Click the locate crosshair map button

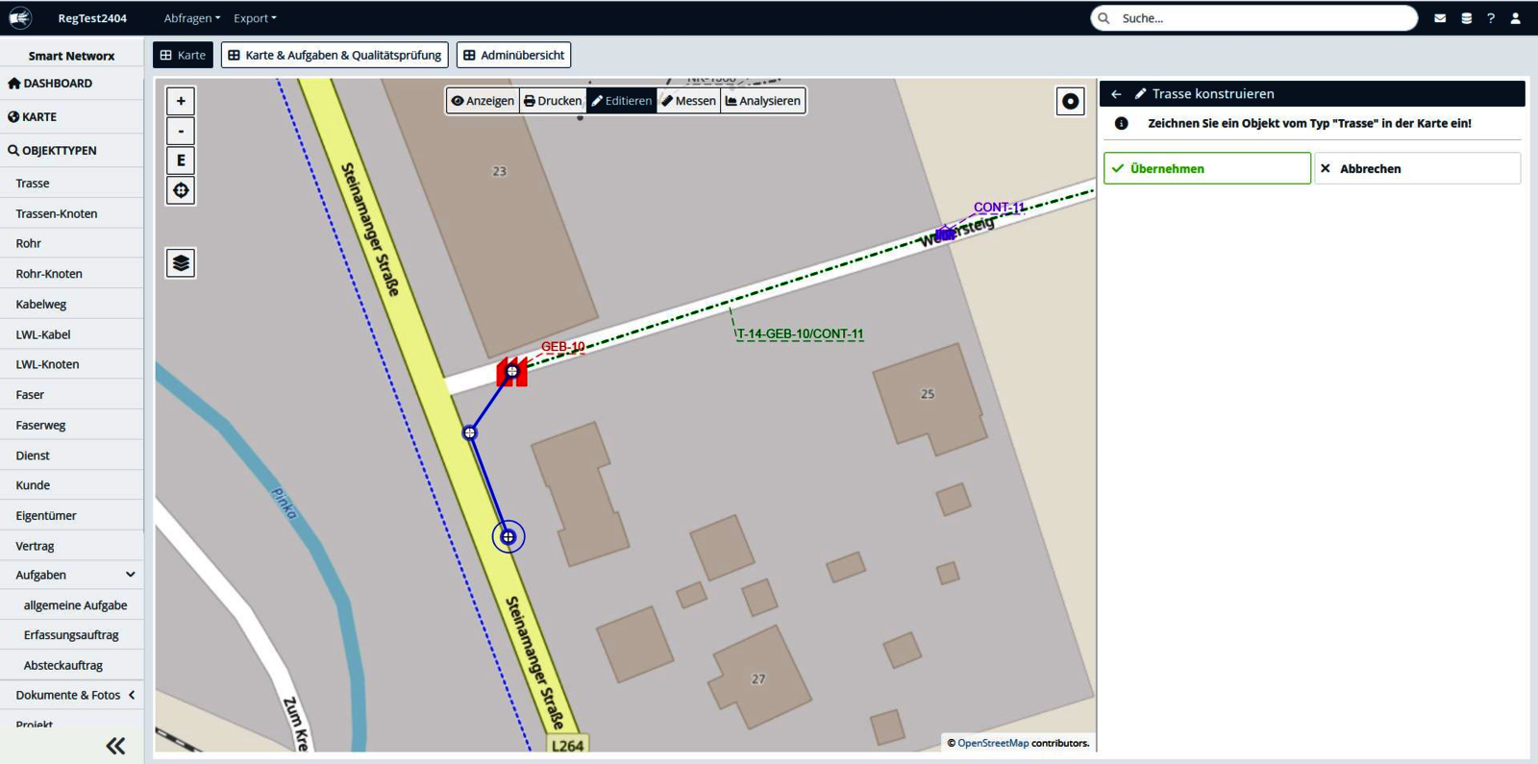(181, 190)
